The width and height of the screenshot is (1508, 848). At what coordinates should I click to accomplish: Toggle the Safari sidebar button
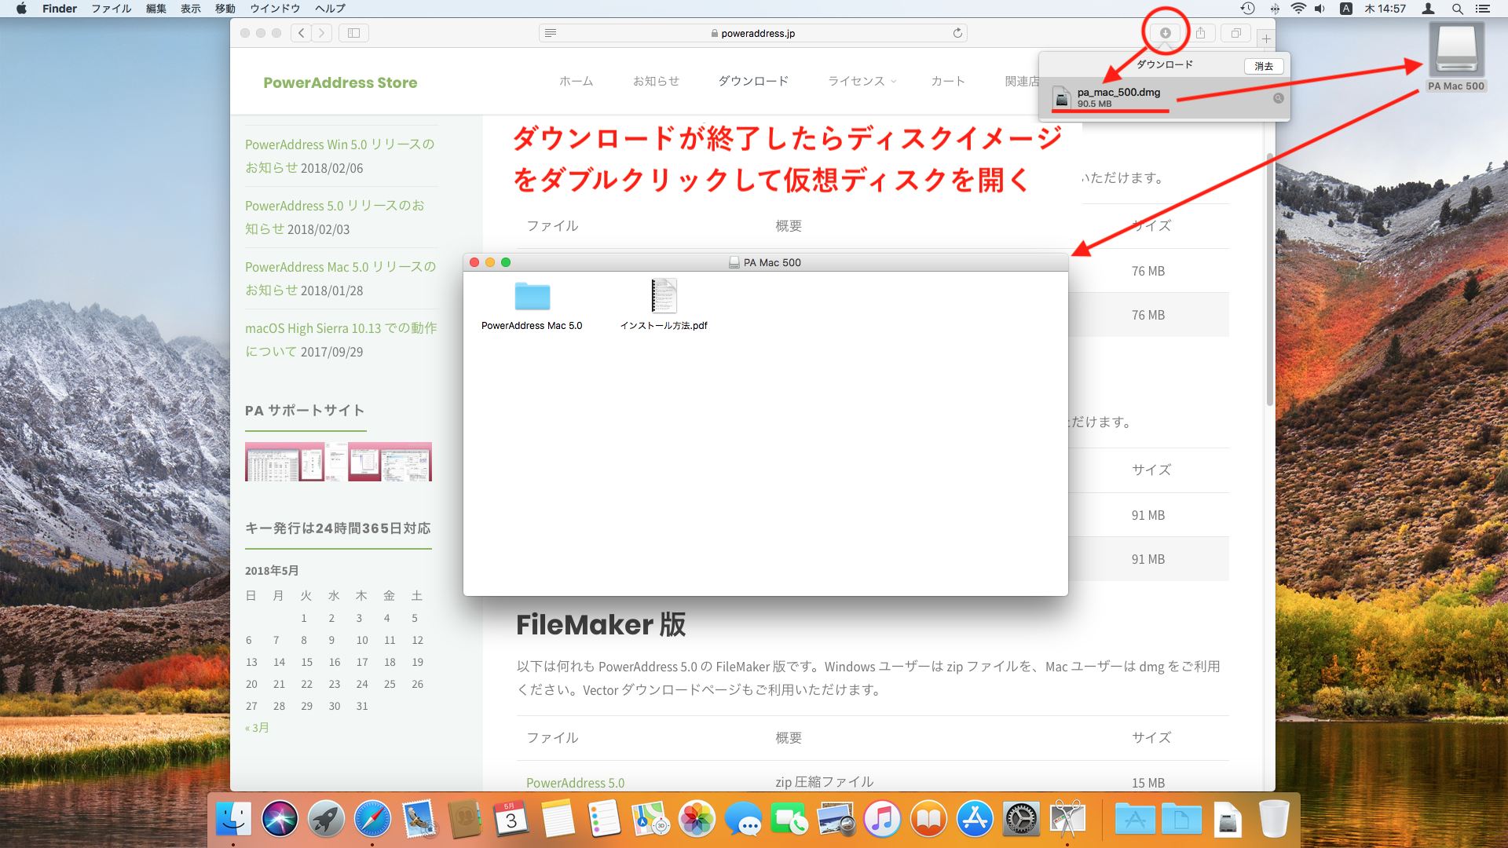click(354, 33)
